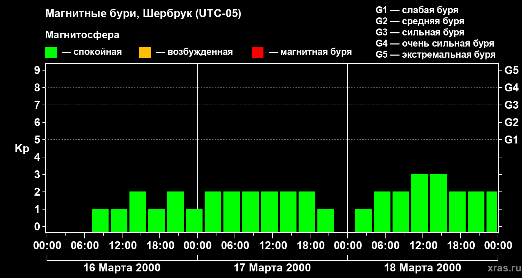Click the 12:00 time label of 16 March

[122, 246]
